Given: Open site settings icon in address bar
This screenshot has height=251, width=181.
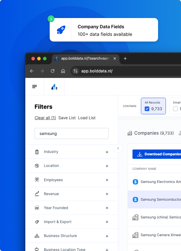Looking at the screenshot, I should 76,71.
